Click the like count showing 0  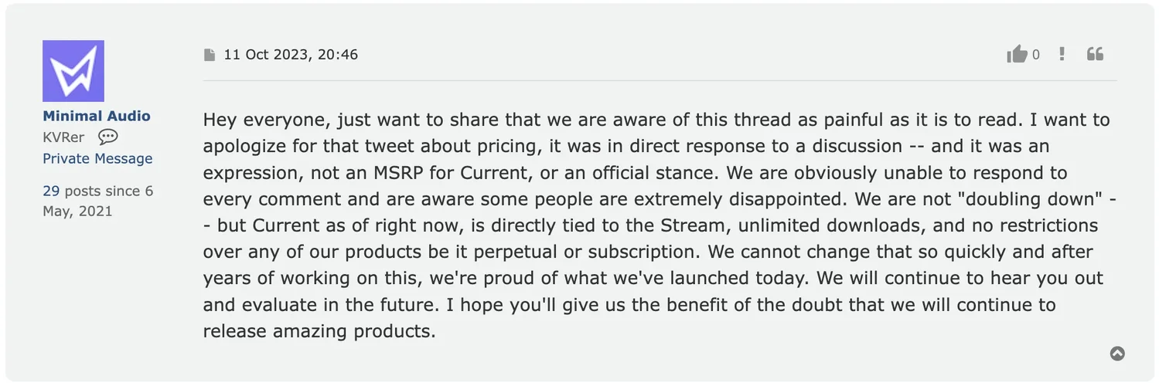pos(1036,55)
